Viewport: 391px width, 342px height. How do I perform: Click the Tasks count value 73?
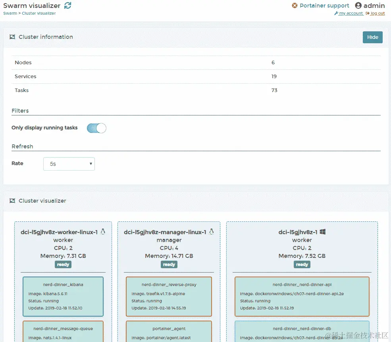click(x=274, y=90)
